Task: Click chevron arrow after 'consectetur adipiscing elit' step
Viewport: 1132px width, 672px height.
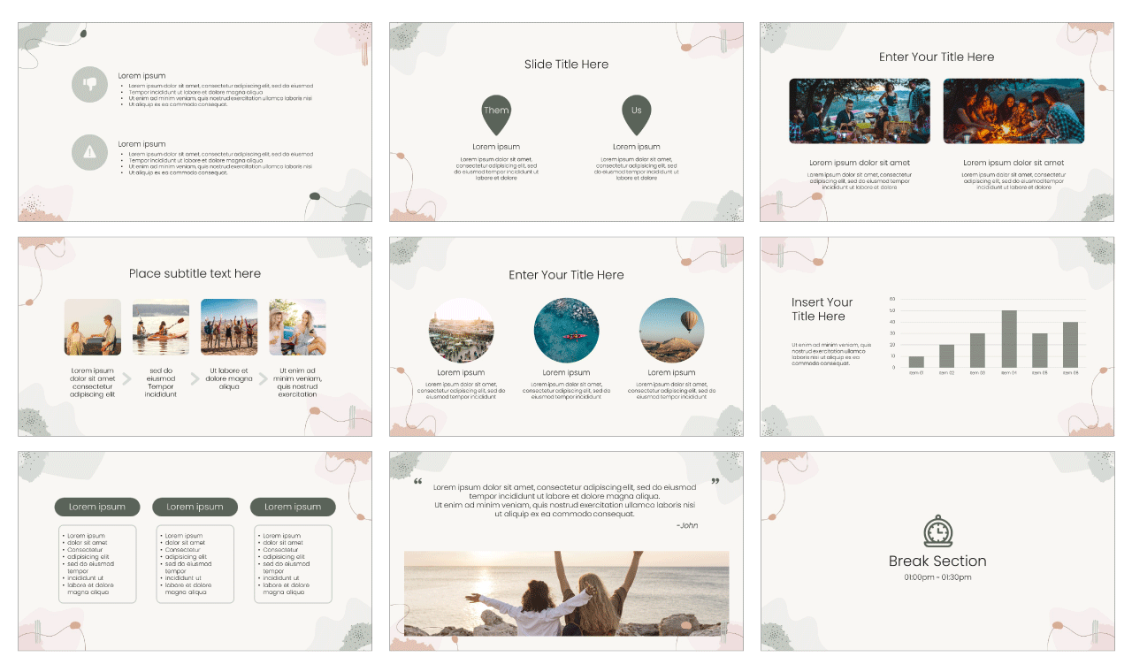Action: 126,378
